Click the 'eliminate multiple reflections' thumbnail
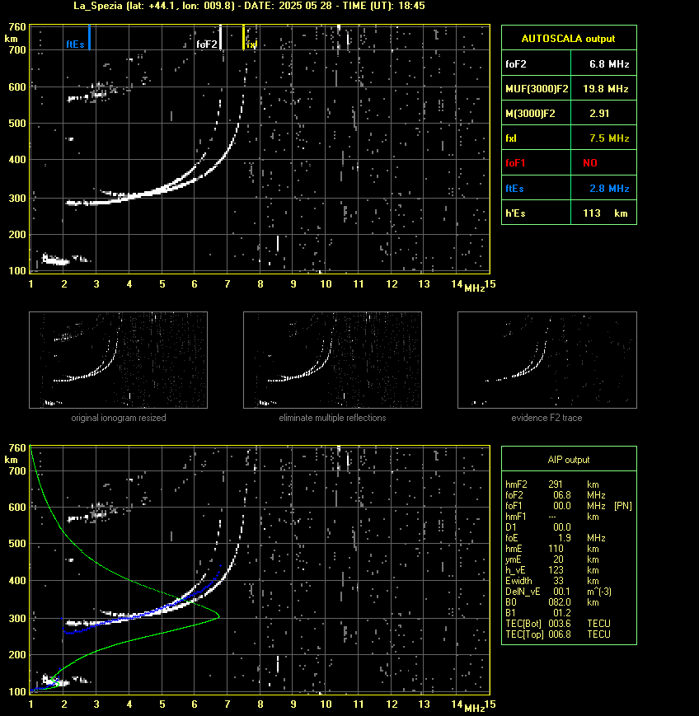The image size is (699, 716). (332, 360)
